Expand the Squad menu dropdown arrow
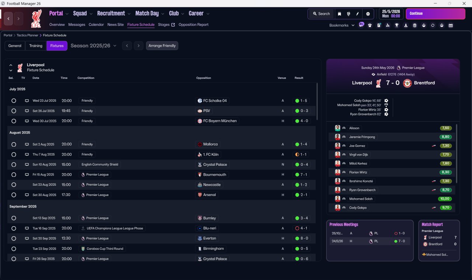Screen dimensions: 472x280 91,14
